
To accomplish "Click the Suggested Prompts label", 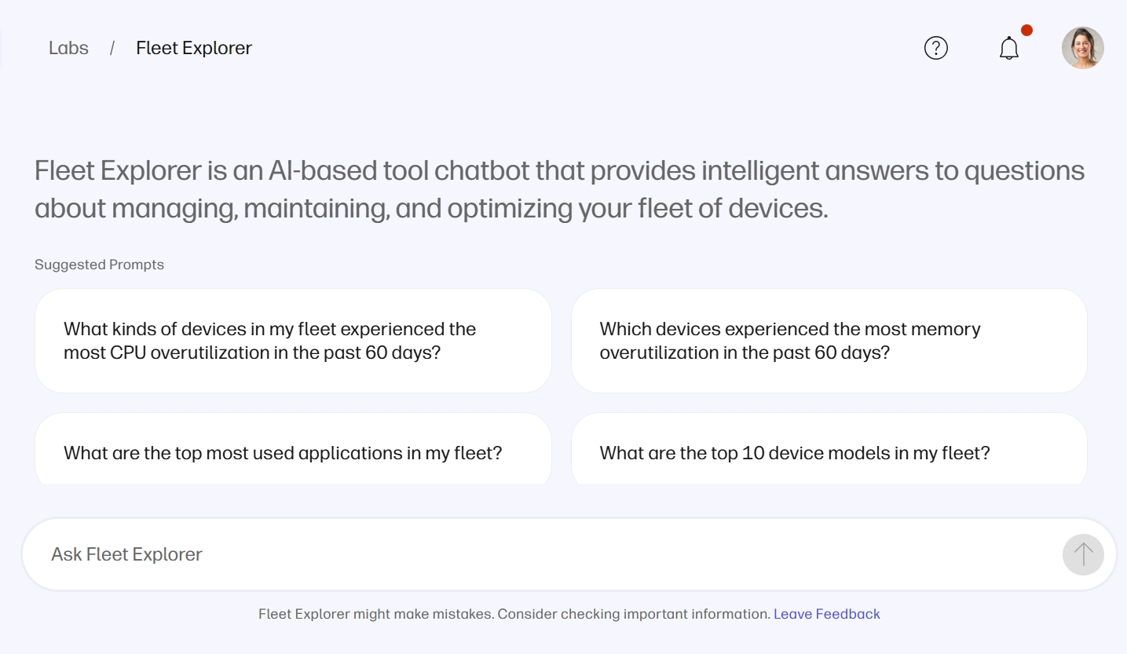I will [99, 265].
